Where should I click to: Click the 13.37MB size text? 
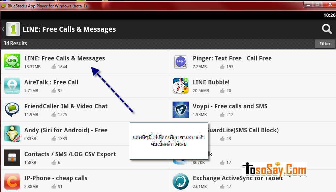pos(32,67)
